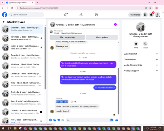Open more actions plus icon in composer
The width and height of the screenshot is (164, 131).
click(51, 120)
